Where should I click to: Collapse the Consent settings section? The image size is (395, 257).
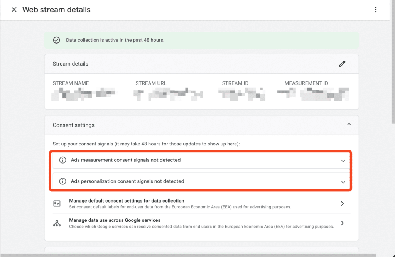click(x=349, y=125)
